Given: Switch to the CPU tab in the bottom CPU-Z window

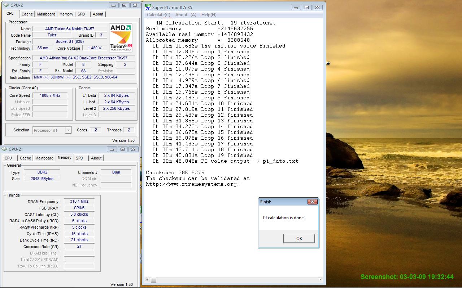Looking at the screenshot, I should click(8, 158).
